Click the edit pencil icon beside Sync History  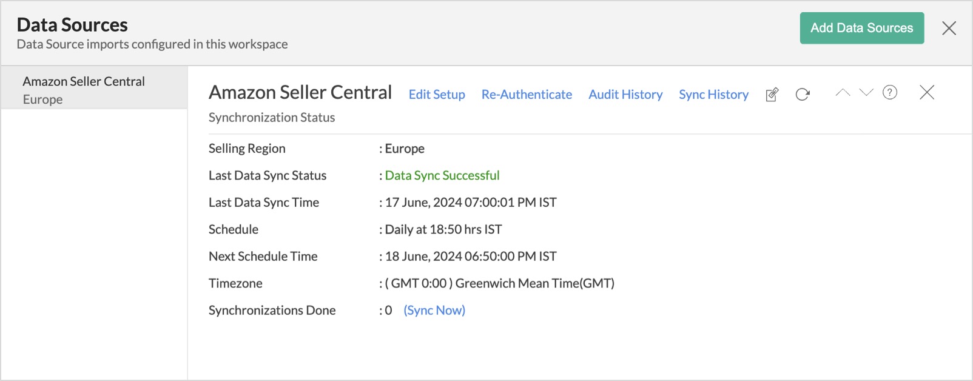[772, 95]
